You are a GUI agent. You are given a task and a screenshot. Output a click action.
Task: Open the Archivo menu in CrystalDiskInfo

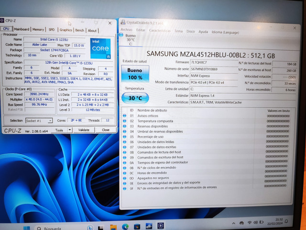126,30
